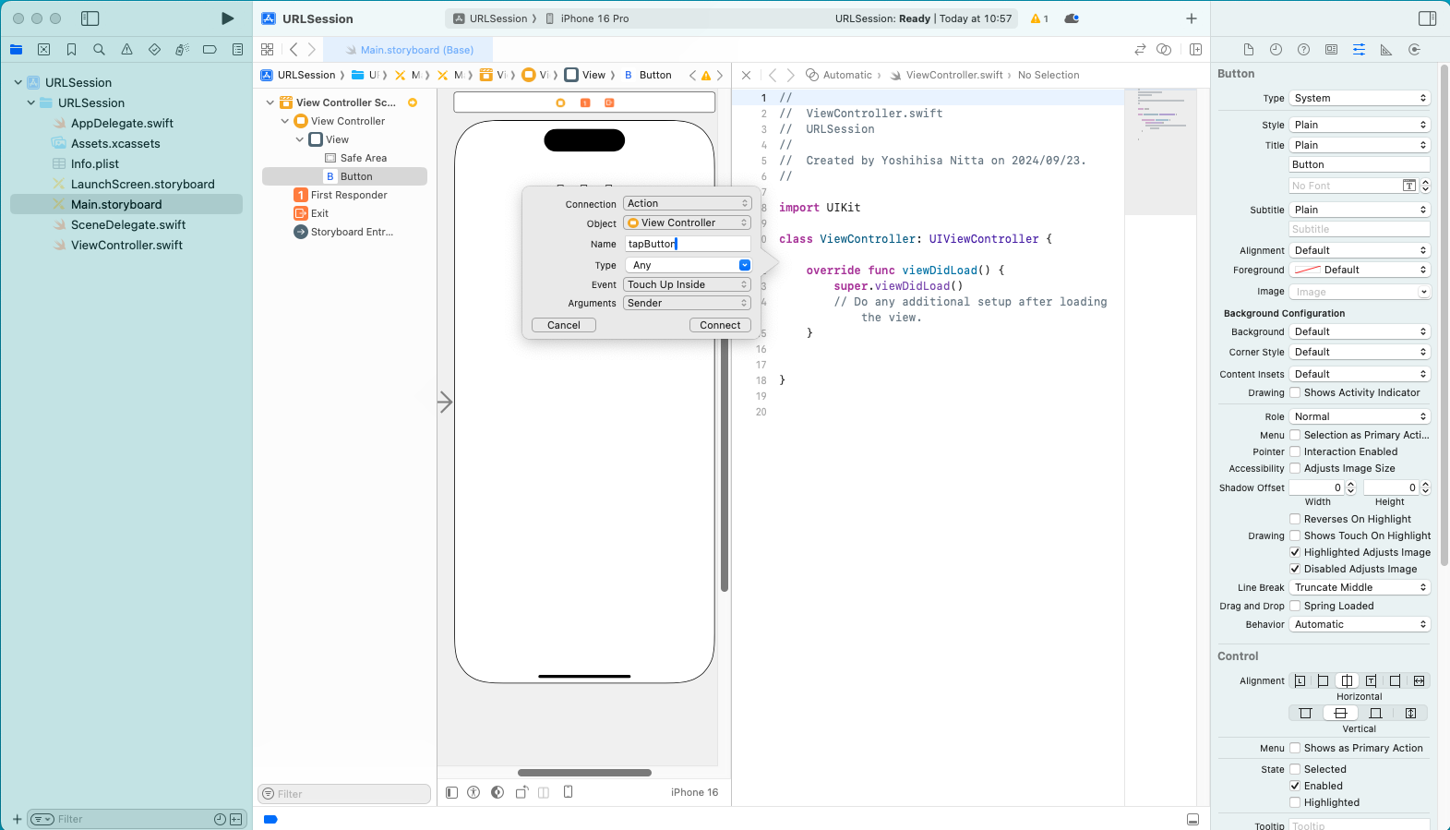Open the Issue navigator warning icon
The height and width of the screenshot is (830, 1450).
(x=126, y=50)
